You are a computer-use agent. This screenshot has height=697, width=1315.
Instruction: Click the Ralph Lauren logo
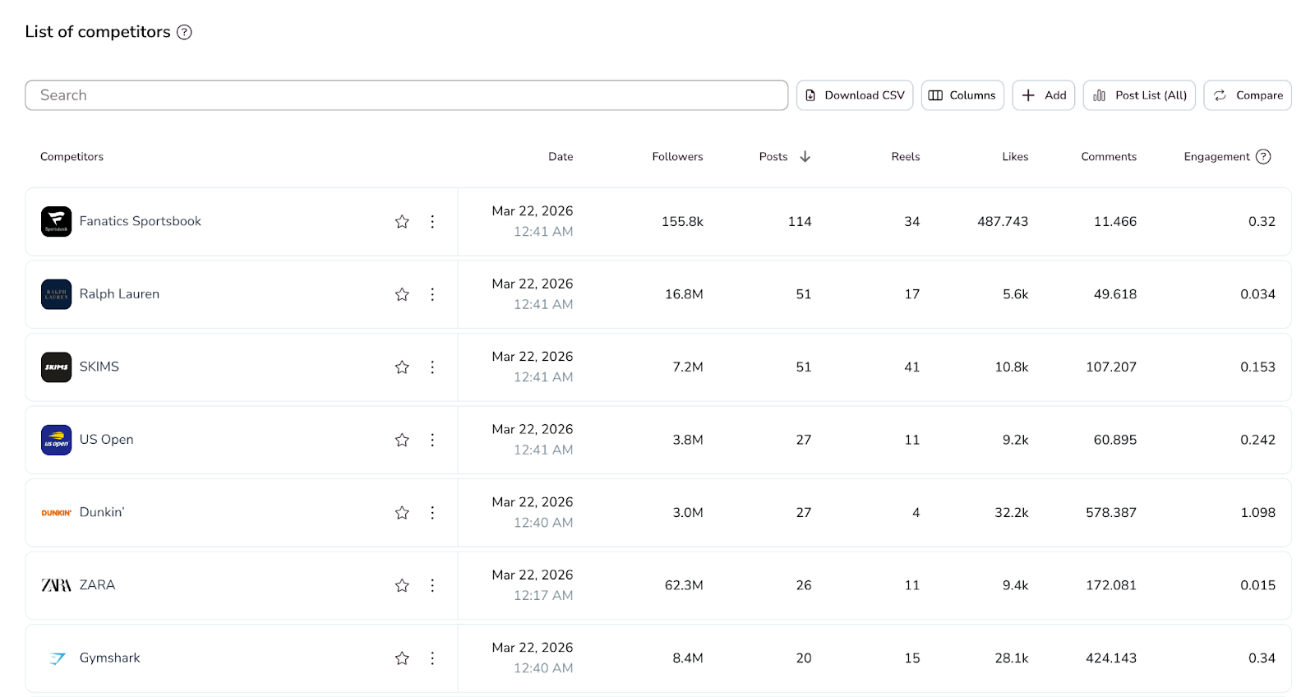[x=57, y=294]
